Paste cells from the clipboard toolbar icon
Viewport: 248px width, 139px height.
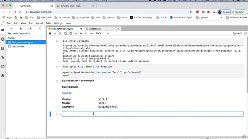click(71, 34)
